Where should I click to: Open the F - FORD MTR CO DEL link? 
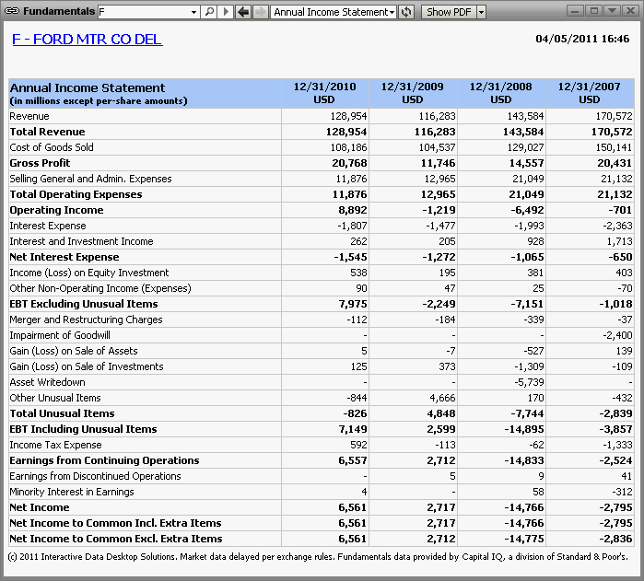pos(88,40)
